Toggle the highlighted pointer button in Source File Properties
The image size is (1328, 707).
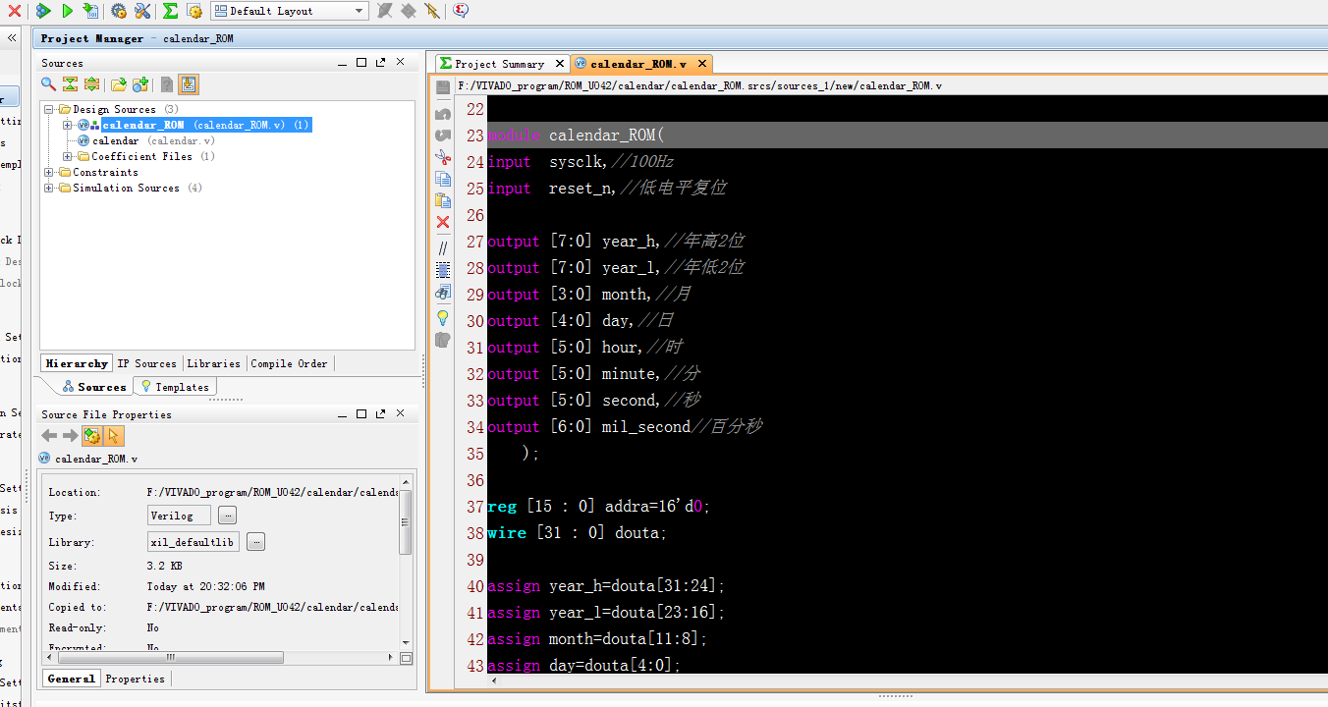pos(114,436)
